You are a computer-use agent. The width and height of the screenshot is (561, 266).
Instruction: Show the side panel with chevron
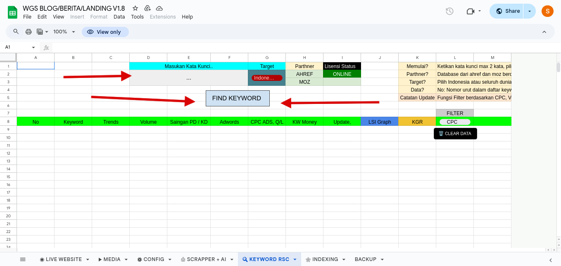550,260
